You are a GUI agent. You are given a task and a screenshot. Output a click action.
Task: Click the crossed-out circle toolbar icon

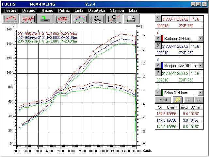[x=114, y=19]
